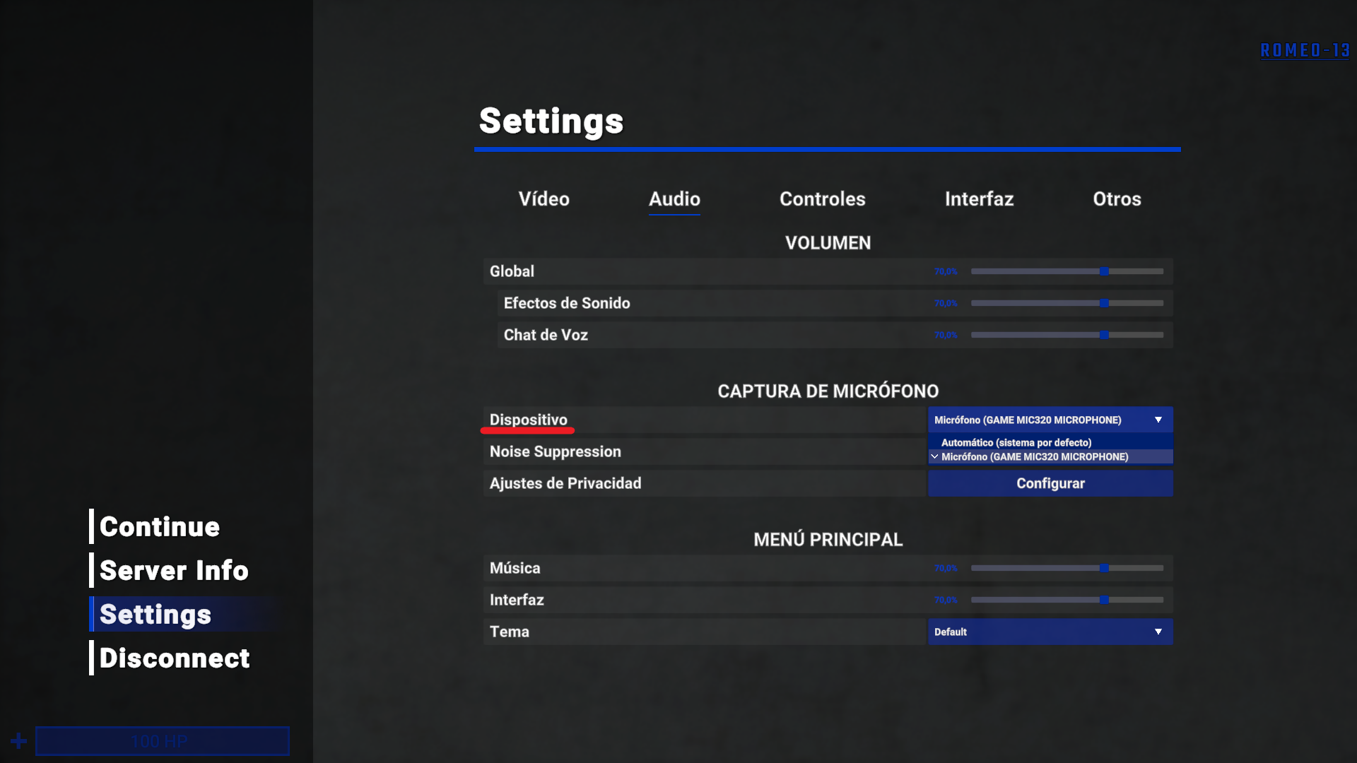Click the Global volume slider handle

pos(1104,271)
